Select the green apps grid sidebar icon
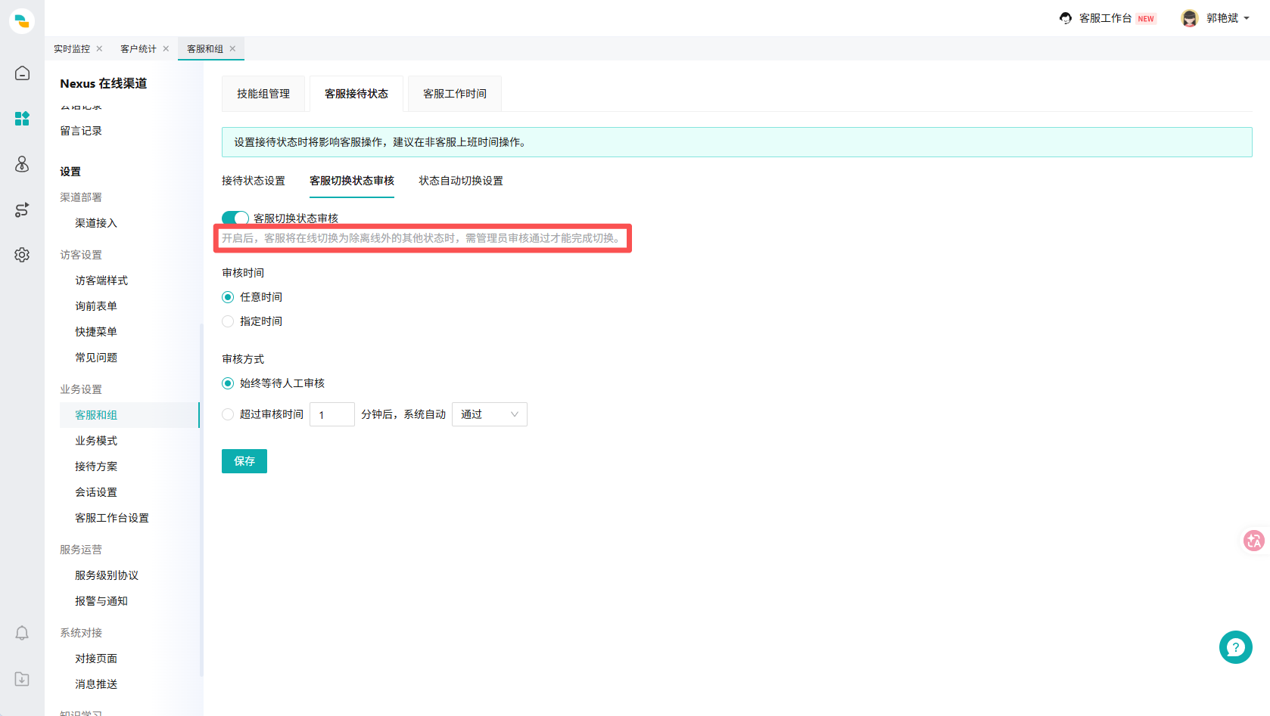The image size is (1270, 716). 22,119
